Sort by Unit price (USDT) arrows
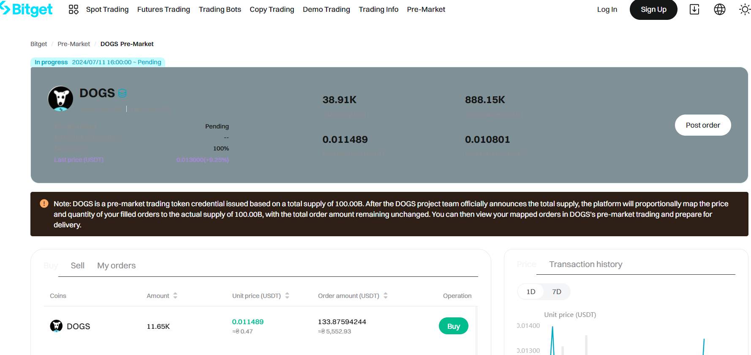Image resolution: width=751 pixels, height=355 pixels. 287,295
